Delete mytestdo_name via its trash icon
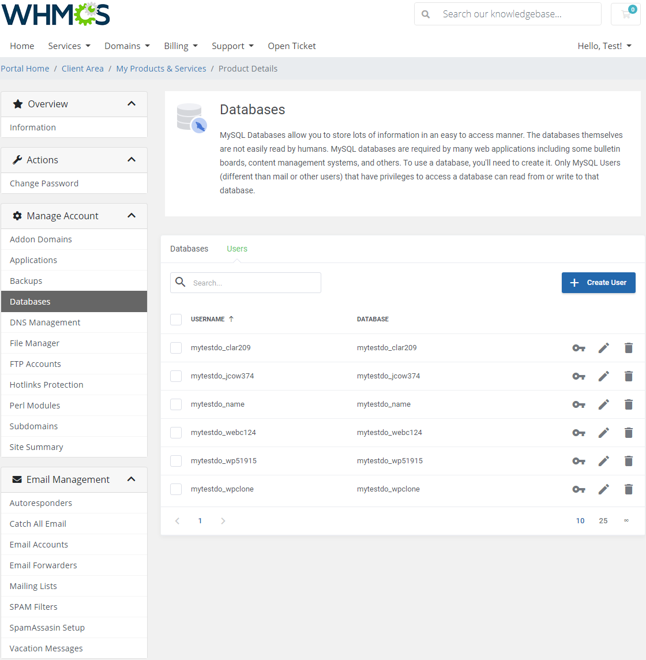Viewport: 646px width, 660px height. click(x=628, y=404)
